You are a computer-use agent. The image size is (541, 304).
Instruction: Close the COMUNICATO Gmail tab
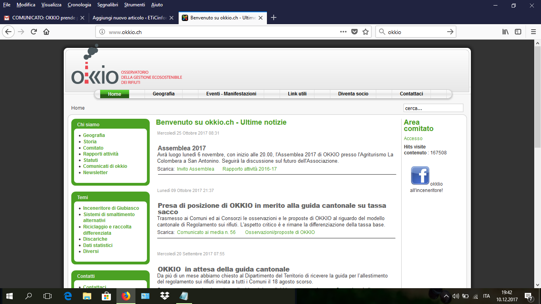82,18
